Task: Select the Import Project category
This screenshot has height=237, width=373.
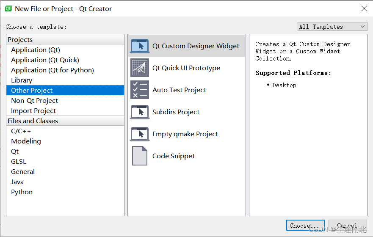Action: [x=65, y=111]
